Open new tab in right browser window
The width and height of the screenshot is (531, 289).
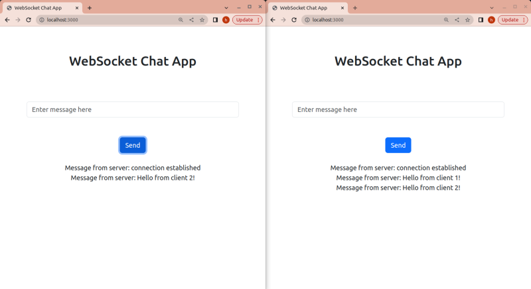click(355, 8)
